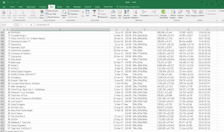Image resolution: width=224 pixels, height=132 pixels.
Task: Click the formula bar containing Constricted VR
Action: point(128,25)
